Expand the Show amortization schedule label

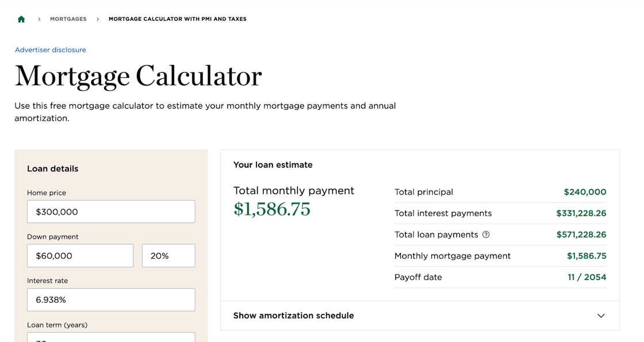coord(293,316)
